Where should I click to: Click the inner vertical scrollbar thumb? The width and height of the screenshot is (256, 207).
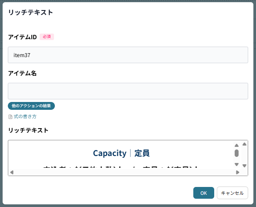[236, 153]
